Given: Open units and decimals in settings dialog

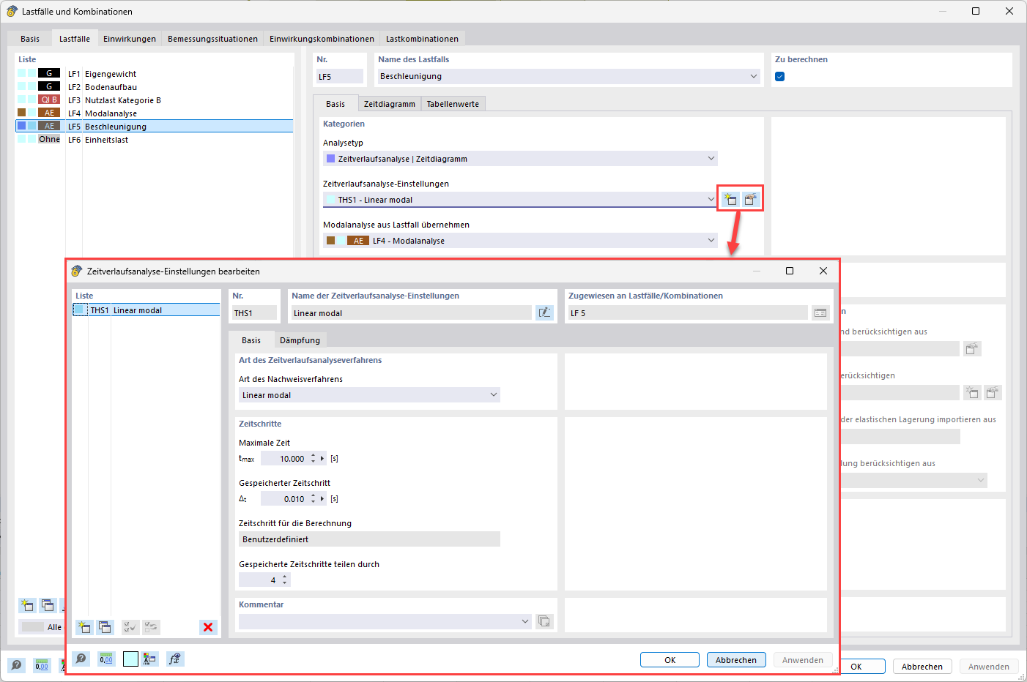Looking at the screenshot, I should (x=106, y=659).
